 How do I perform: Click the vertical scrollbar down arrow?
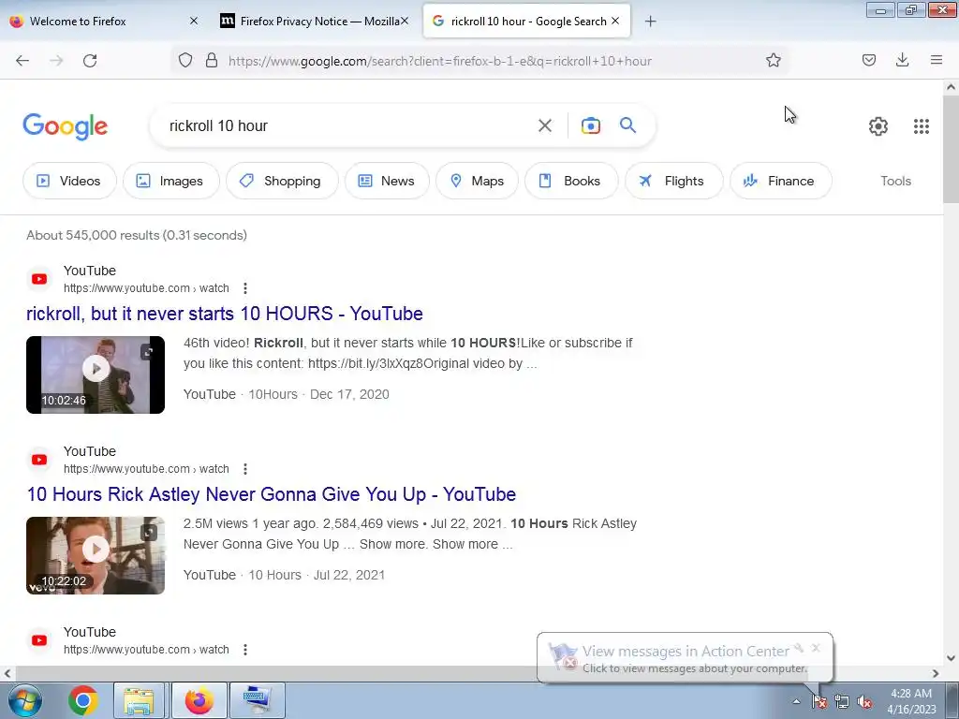tap(951, 658)
